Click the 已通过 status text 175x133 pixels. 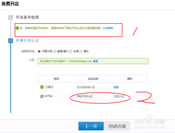(49, 87)
